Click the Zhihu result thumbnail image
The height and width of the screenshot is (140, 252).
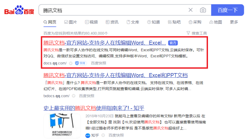point(62,126)
